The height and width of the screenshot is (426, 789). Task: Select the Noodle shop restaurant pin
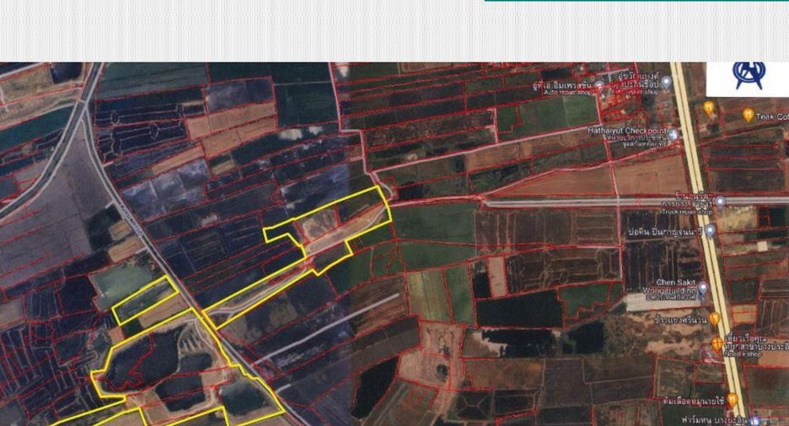[x=717, y=345]
